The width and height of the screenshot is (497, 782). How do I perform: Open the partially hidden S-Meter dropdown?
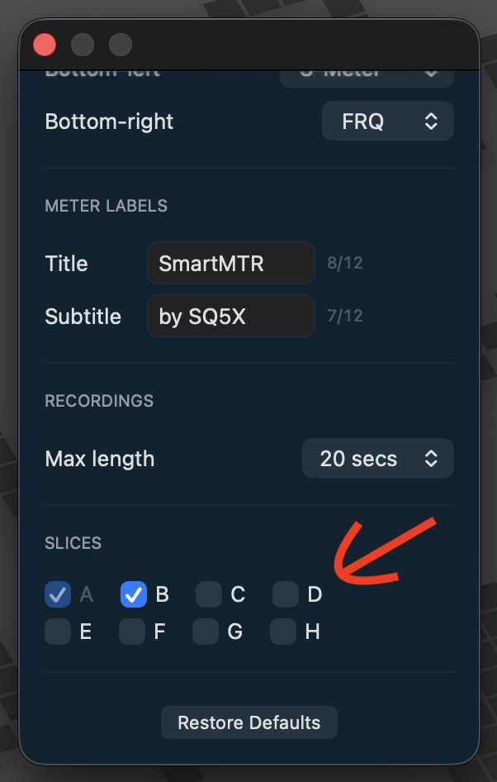[367, 75]
